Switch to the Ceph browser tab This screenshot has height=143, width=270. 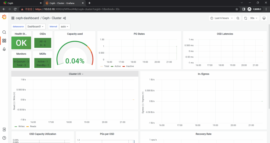(x=22, y=3)
